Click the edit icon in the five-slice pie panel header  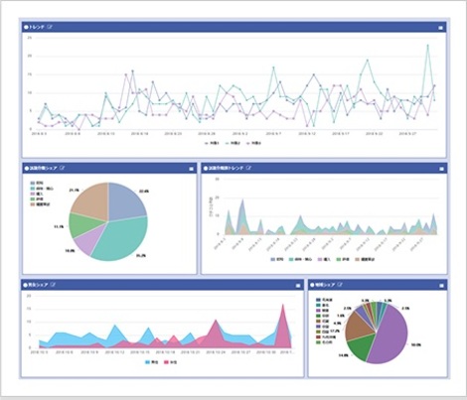pyautogui.click(x=63, y=168)
